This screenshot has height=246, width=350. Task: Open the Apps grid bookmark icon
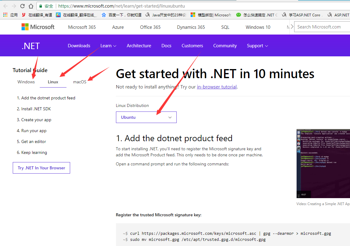click(5, 15)
